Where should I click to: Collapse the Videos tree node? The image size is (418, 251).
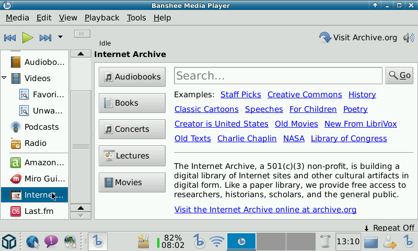(x=4, y=77)
